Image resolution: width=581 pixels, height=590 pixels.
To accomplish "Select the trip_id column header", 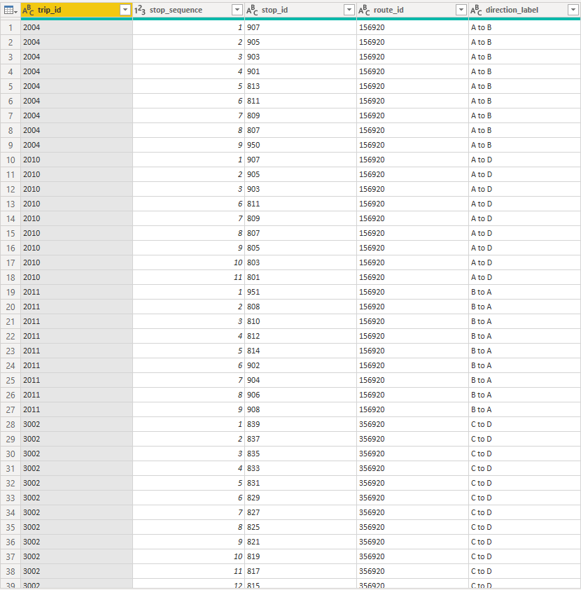I will (x=77, y=10).
